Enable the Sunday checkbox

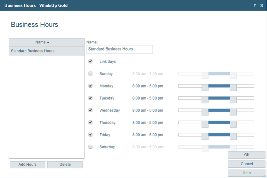(x=90, y=74)
